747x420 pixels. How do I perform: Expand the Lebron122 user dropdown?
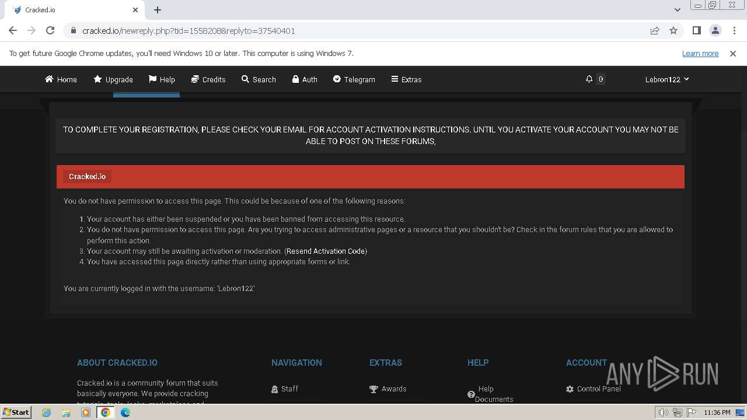[x=667, y=79]
